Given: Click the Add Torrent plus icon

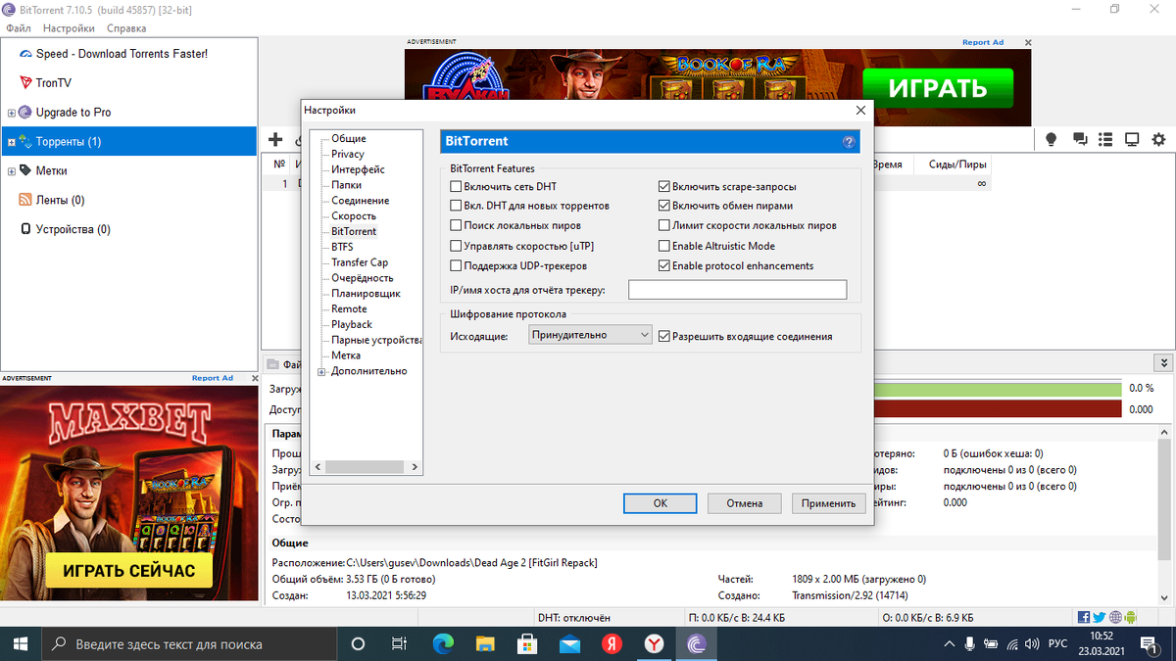Looking at the screenshot, I should [x=275, y=140].
